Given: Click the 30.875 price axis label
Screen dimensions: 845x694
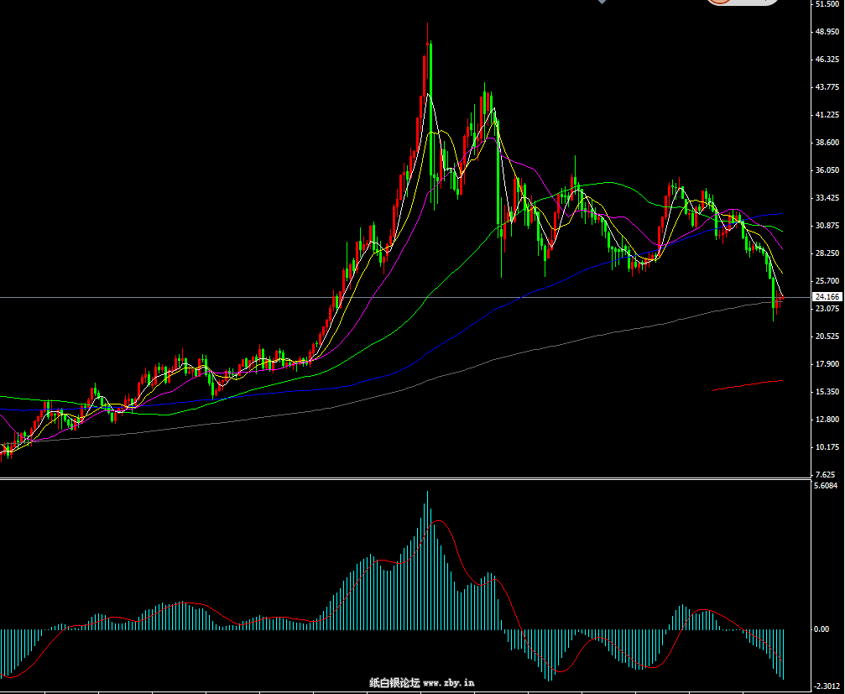Looking at the screenshot, I should tap(827, 226).
